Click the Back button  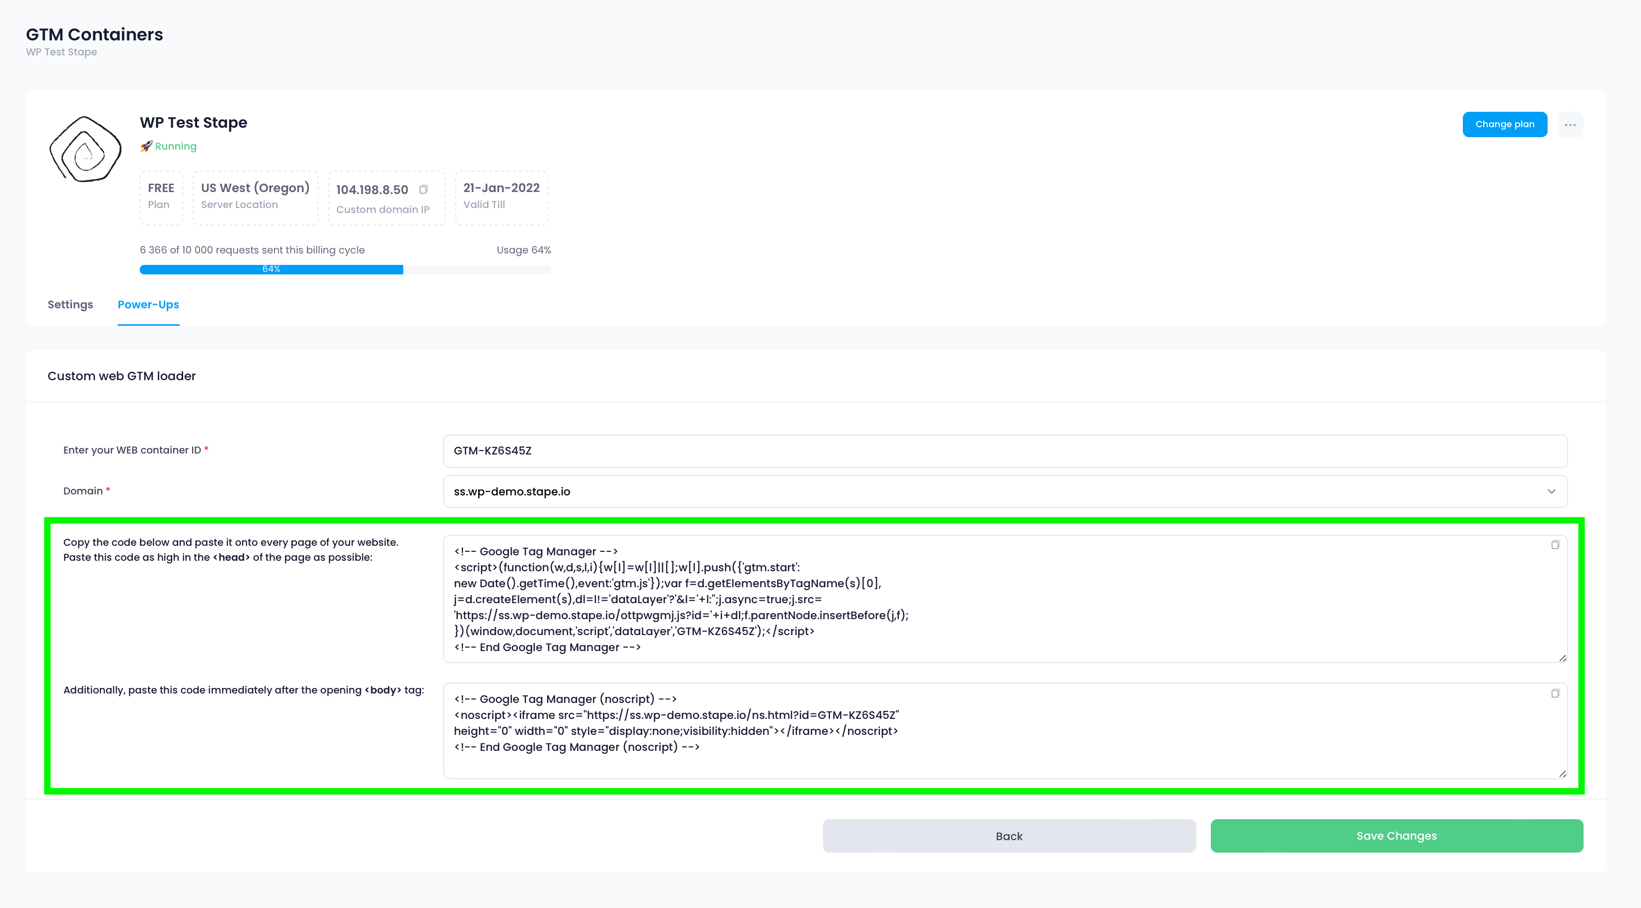coord(1009,836)
